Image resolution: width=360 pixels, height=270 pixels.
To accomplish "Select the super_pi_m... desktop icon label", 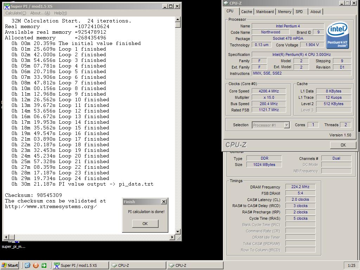I will [x=14, y=246].
